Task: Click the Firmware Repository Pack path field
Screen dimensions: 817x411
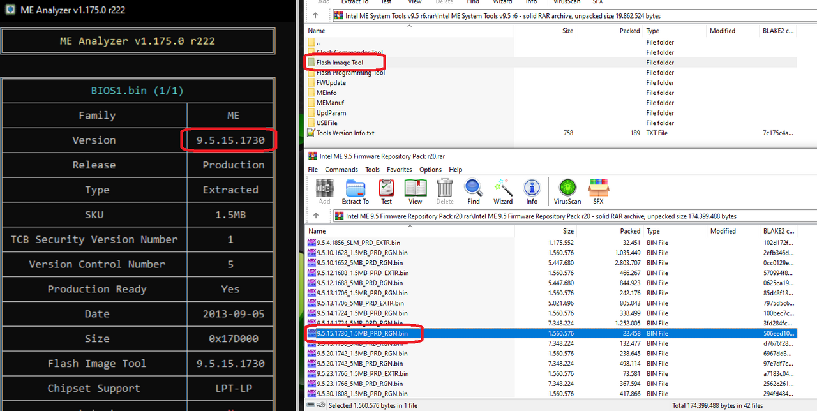Action: point(573,216)
